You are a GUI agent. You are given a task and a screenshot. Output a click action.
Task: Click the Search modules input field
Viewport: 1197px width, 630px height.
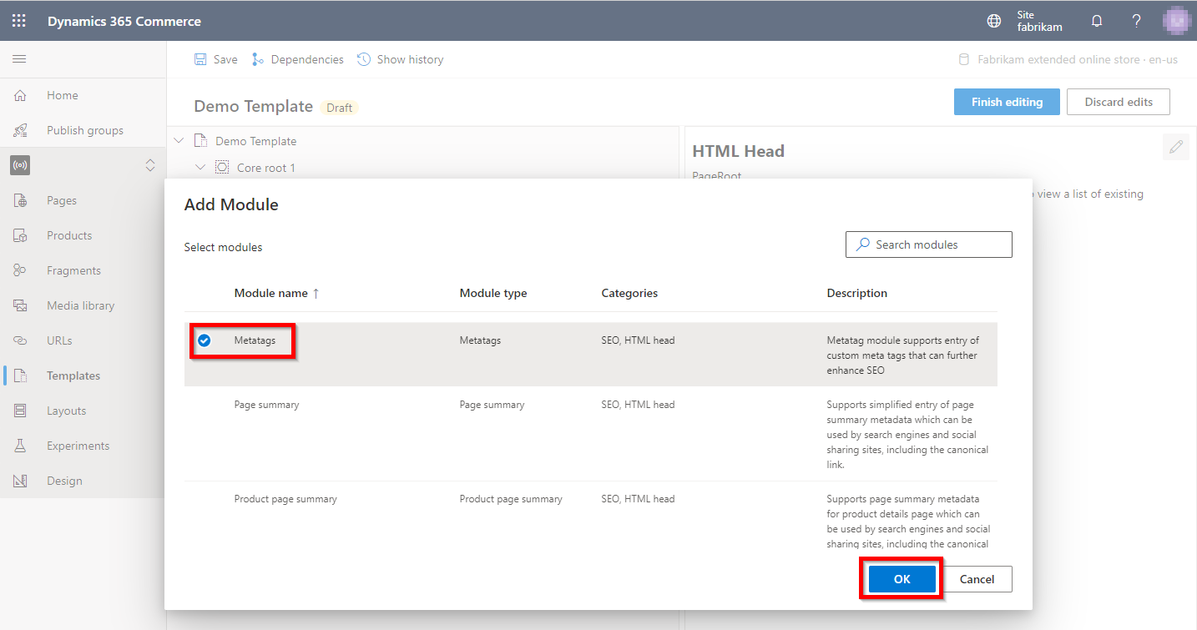click(928, 244)
